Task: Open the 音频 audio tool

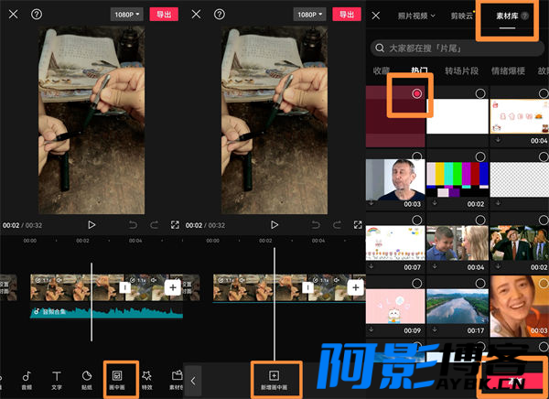Action: (26, 379)
